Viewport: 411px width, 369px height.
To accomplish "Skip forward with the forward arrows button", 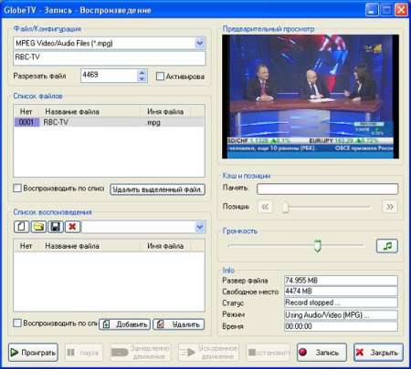I will (390, 207).
